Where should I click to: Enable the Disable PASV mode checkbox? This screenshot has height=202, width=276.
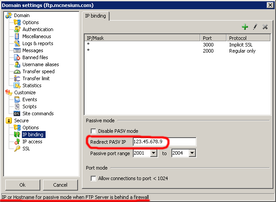click(x=93, y=131)
